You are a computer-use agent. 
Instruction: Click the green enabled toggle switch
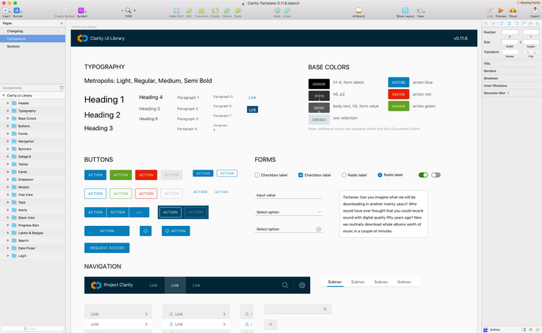(423, 175)
